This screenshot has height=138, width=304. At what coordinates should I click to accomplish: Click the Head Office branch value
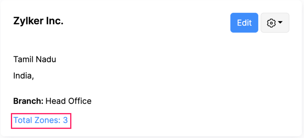pyautogui.click(x=68, y=101)
